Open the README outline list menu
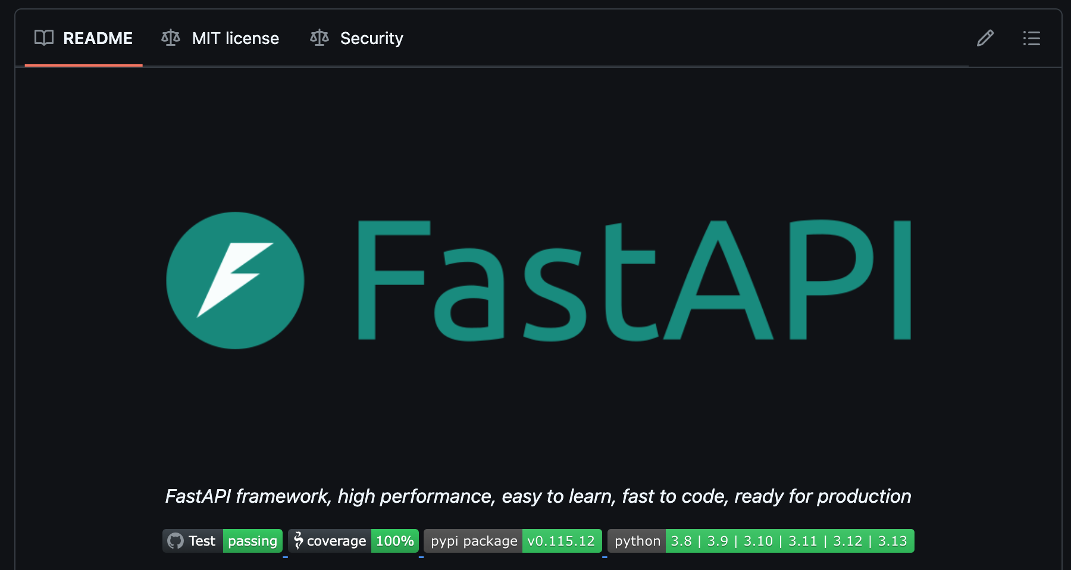 click(x=1032, y=38)
